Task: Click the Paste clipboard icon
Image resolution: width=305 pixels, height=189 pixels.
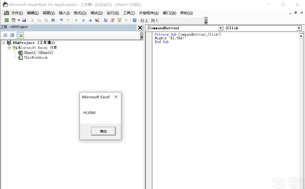Action: coord(46,20)
